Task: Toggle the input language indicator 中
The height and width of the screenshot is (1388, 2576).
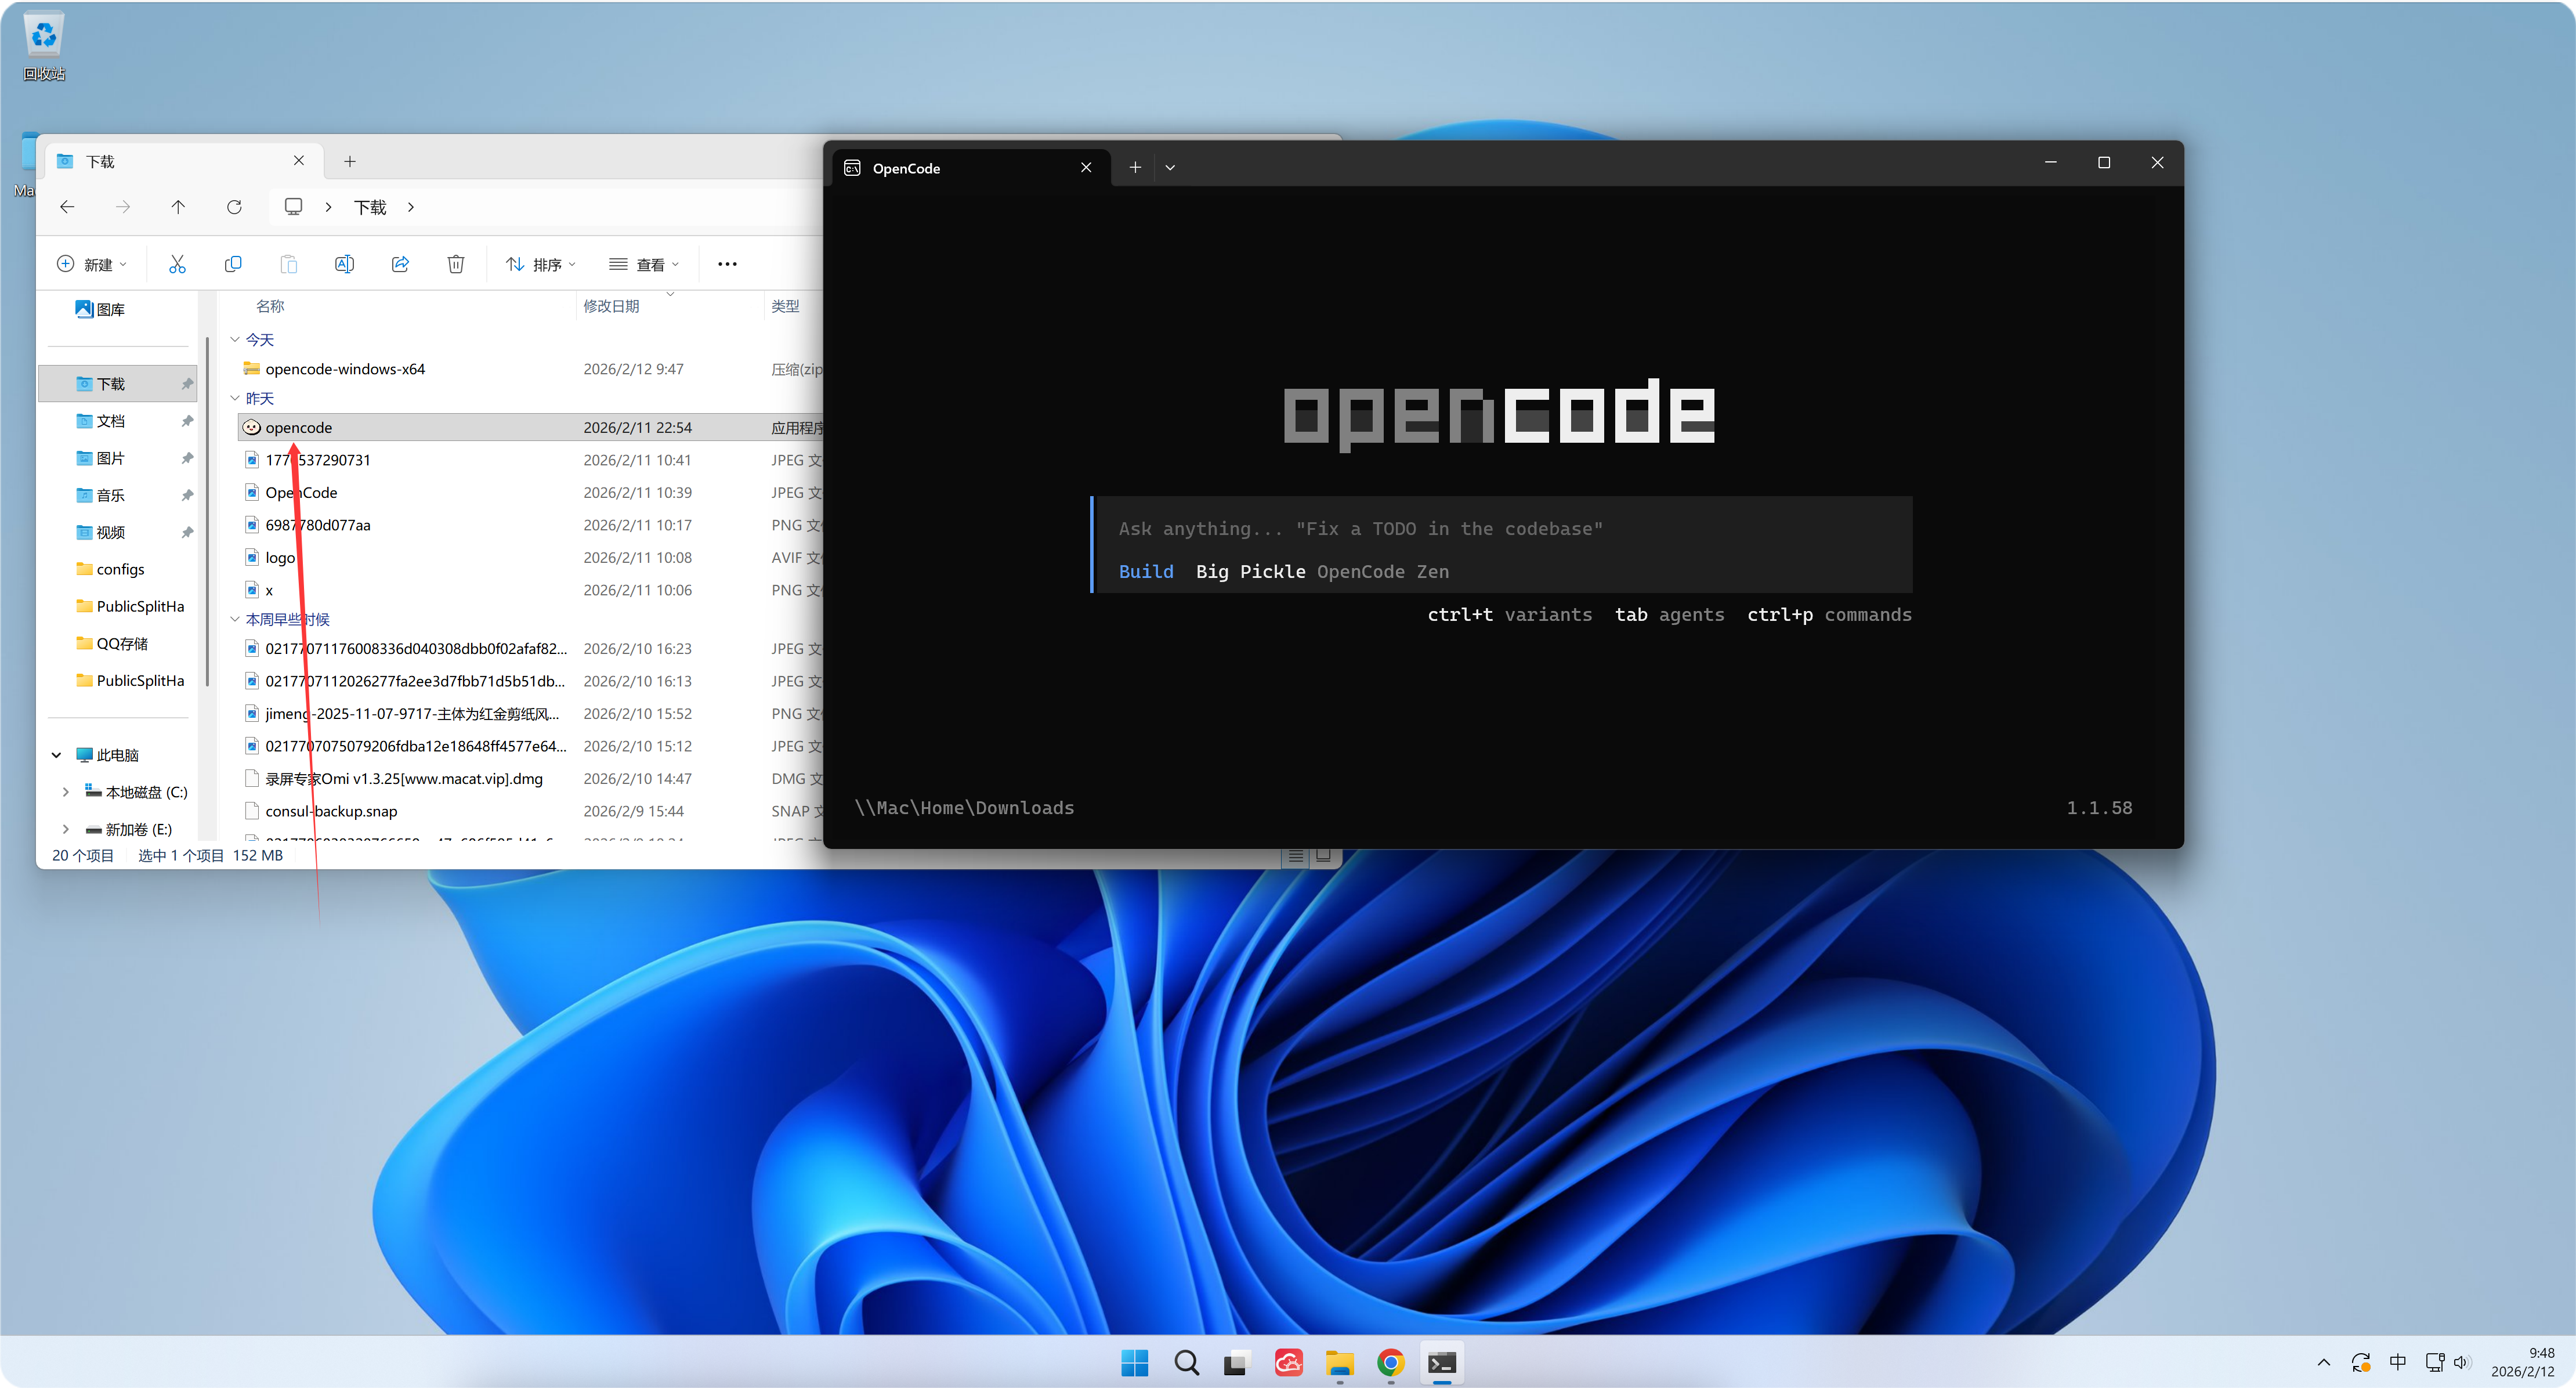Action: click(2398, 1362)
